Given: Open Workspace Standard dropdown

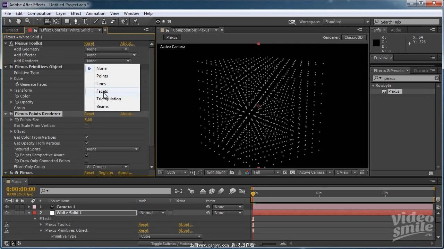Looking at the screenshot, I should click(x=347, y=22).
